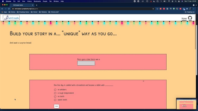Click the date and time in menu bar
This screenshot has height=111, width=198.
pos(190,1)
